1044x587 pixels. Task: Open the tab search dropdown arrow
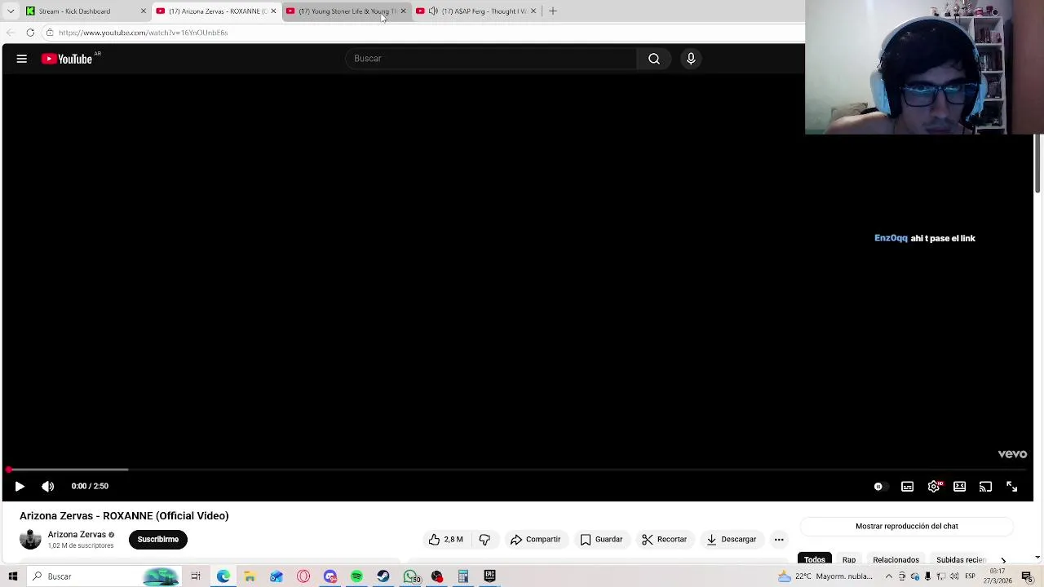click(11, 11)
